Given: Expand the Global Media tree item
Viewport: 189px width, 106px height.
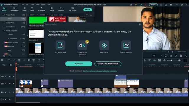Looking at the screenshot, I should (4, 23).
